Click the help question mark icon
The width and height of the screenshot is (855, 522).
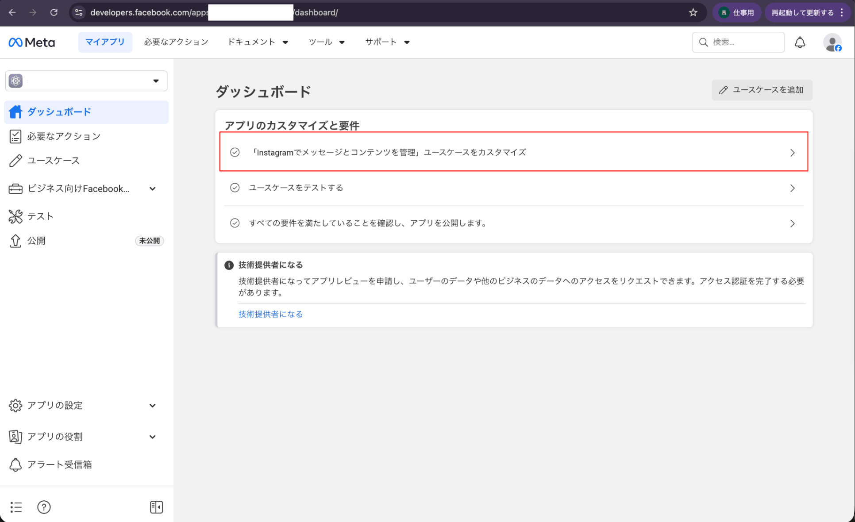tap(44, 507)
